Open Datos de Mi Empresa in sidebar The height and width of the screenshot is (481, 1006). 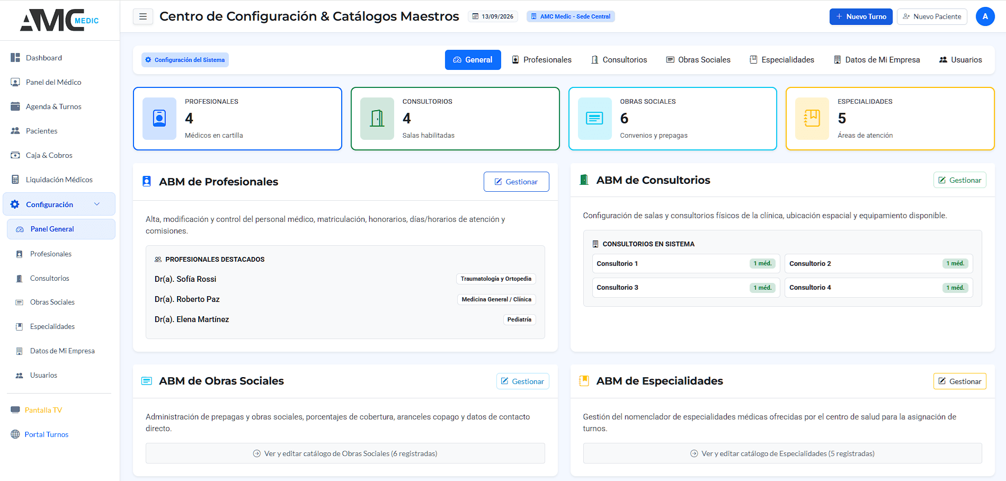click(x=61, y=351)
